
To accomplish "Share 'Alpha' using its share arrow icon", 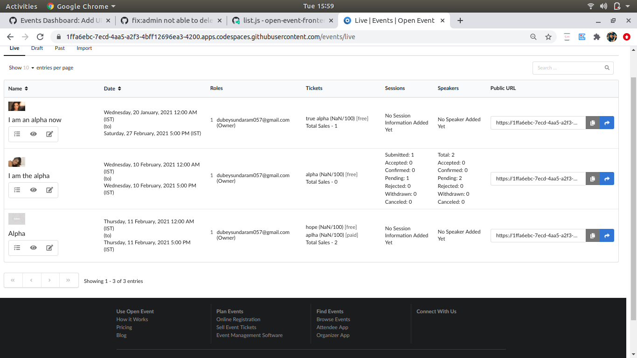I will [607, 235].
